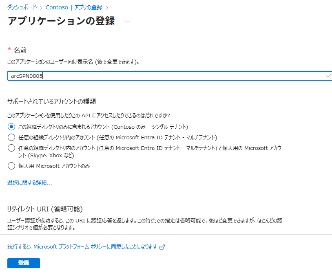
Task: Click the リダイレクト URI (省略可能) heading
Action: (x=45, y=209)
